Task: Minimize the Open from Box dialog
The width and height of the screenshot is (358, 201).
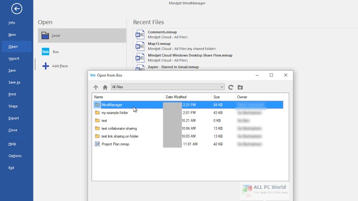Action: click(257, 75)
